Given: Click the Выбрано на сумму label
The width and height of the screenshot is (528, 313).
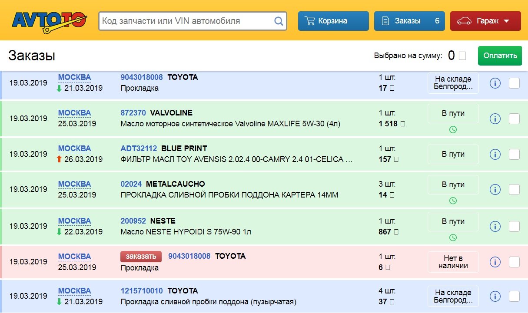Looking at the screenshot, I should pyautogui.click(x=408, y=56).
